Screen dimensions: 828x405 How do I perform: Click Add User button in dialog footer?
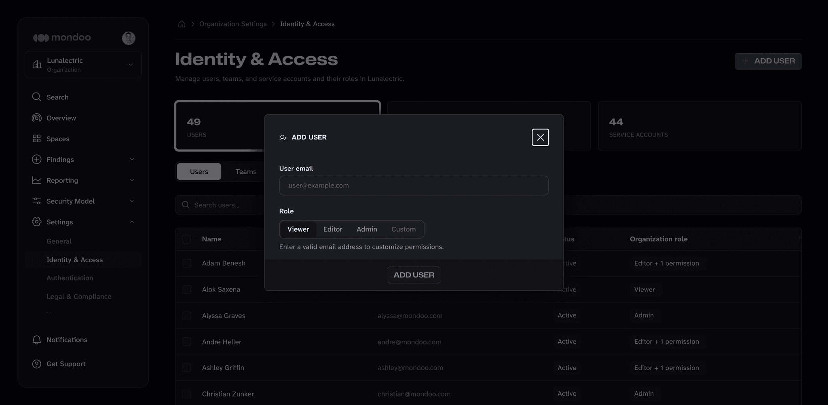point(414,275)
